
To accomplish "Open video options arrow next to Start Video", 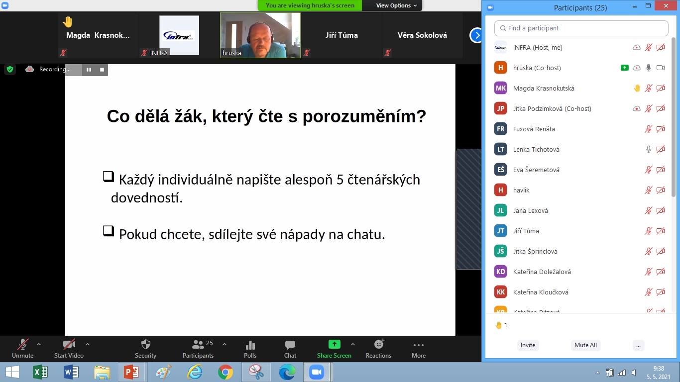I will 88,344.
